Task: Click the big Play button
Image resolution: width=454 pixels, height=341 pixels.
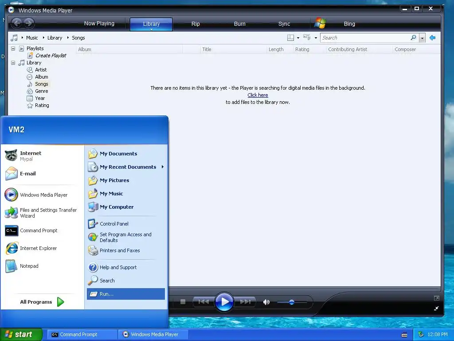Action: point(224,302)
